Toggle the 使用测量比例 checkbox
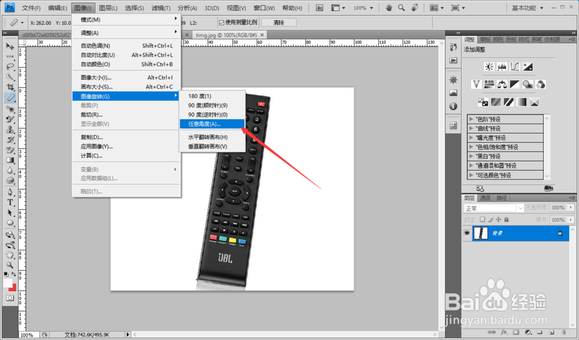 click(x=222, y=23)
